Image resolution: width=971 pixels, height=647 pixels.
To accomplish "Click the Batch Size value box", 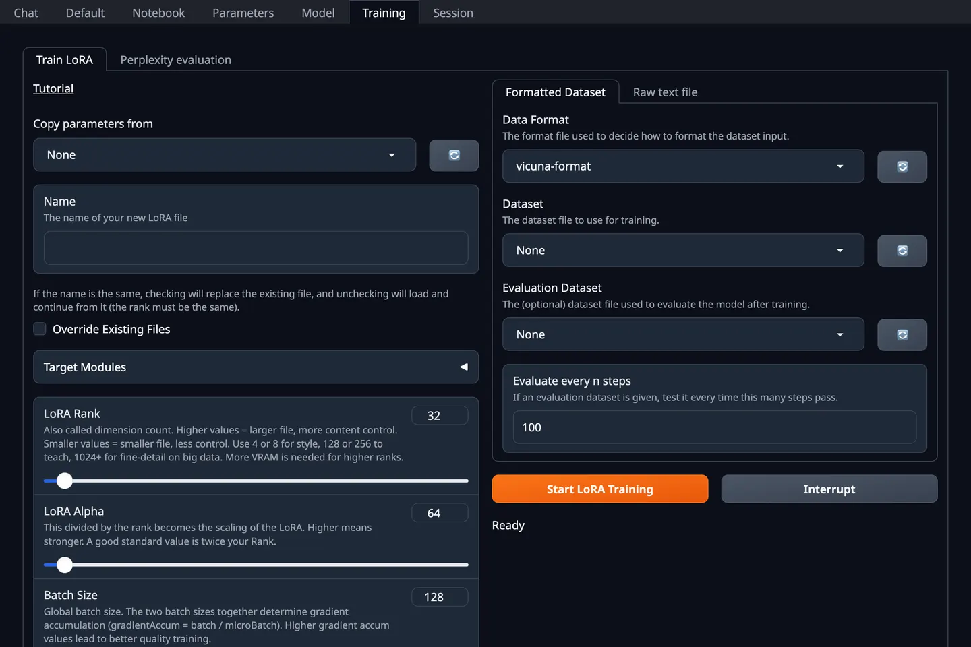I will (440, 598).
